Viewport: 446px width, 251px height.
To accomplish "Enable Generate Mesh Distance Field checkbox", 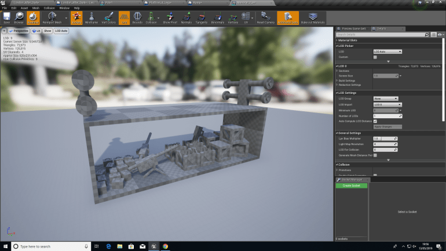I will coord(375,155).
